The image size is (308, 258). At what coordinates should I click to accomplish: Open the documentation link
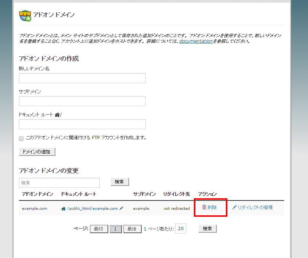196,41
